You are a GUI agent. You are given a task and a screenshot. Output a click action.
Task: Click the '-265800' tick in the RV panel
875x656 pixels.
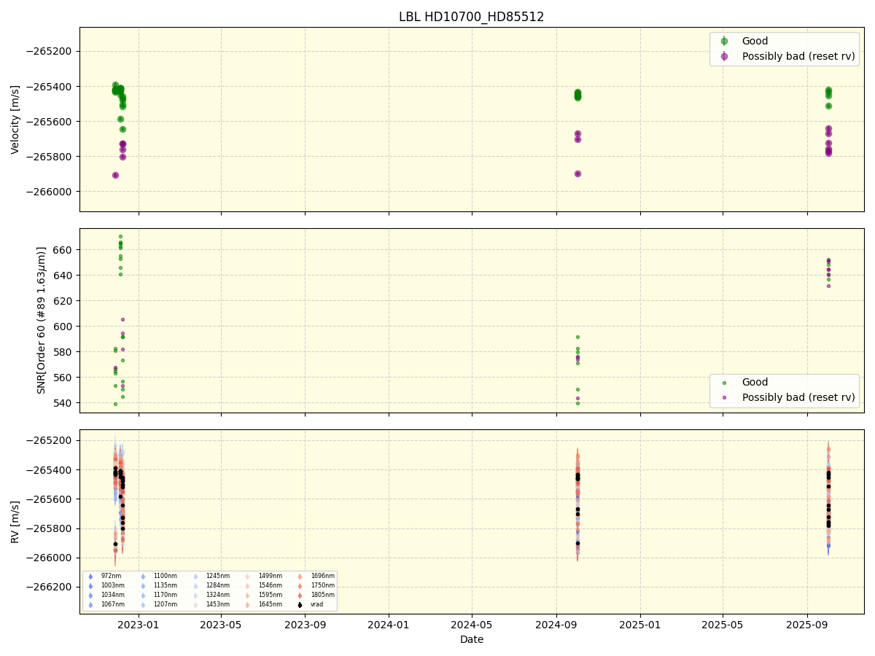coord(50,528)
